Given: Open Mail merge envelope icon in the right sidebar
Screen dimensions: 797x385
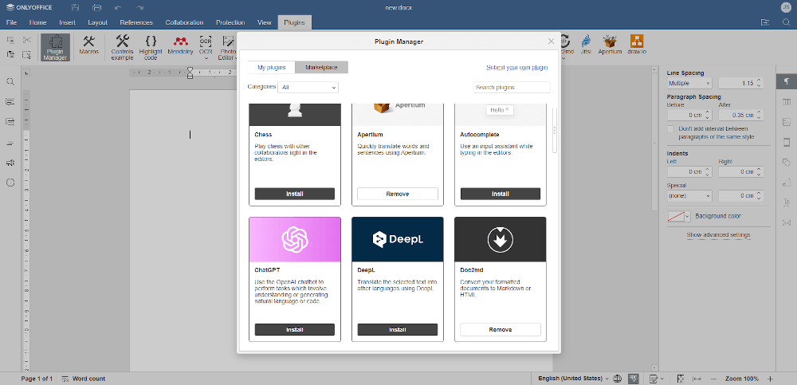Looking at the screenshot, I should (x=787, y=222).
